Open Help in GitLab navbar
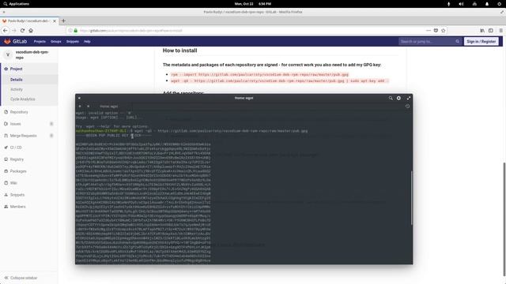The height and width of the screenshot is (284, 506). point(87,42)
